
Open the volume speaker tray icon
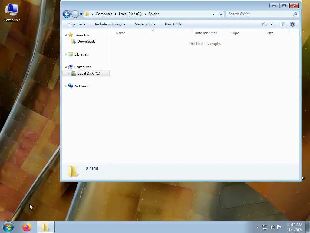272,227
